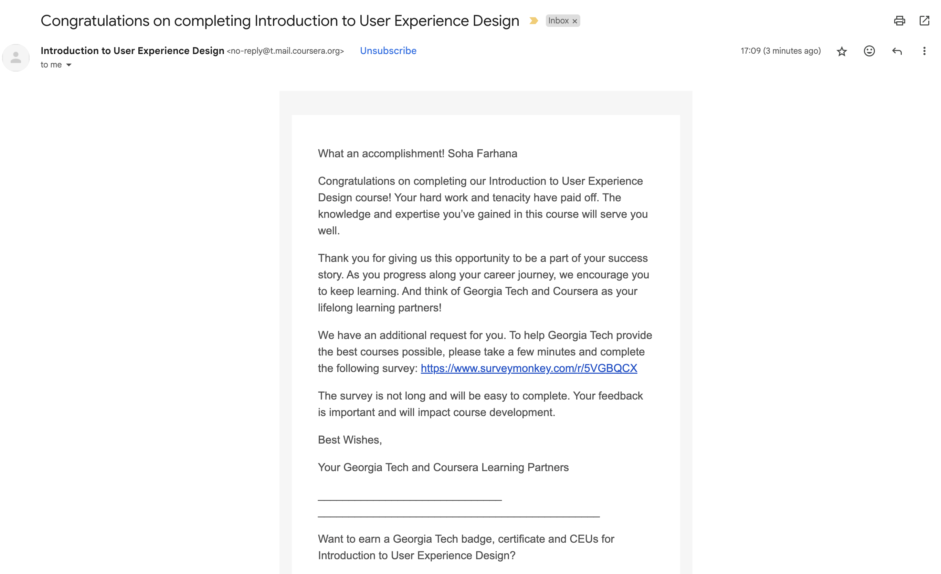
Task: Click sender name Introduction to User Experience Design
Action: click(x=132, y=51)
